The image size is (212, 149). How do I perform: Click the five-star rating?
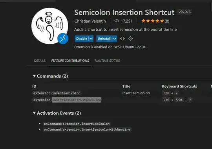click(x=152, y=21)
